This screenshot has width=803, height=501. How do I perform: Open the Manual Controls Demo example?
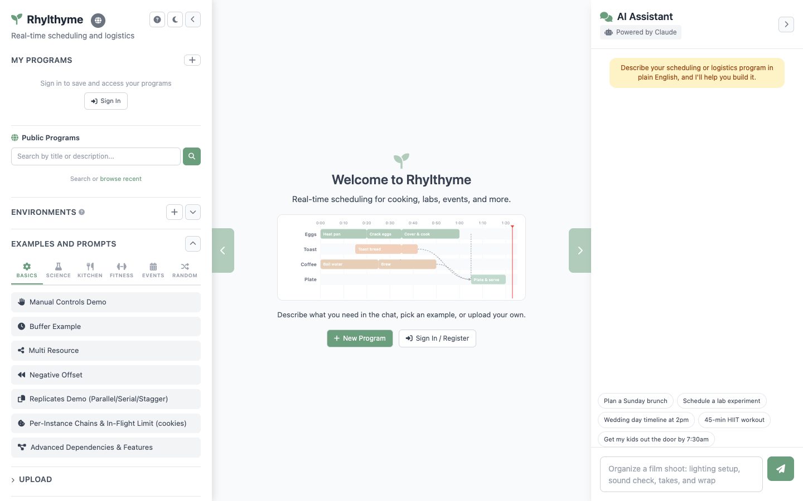pyautogui.click(x=106, y=302)
